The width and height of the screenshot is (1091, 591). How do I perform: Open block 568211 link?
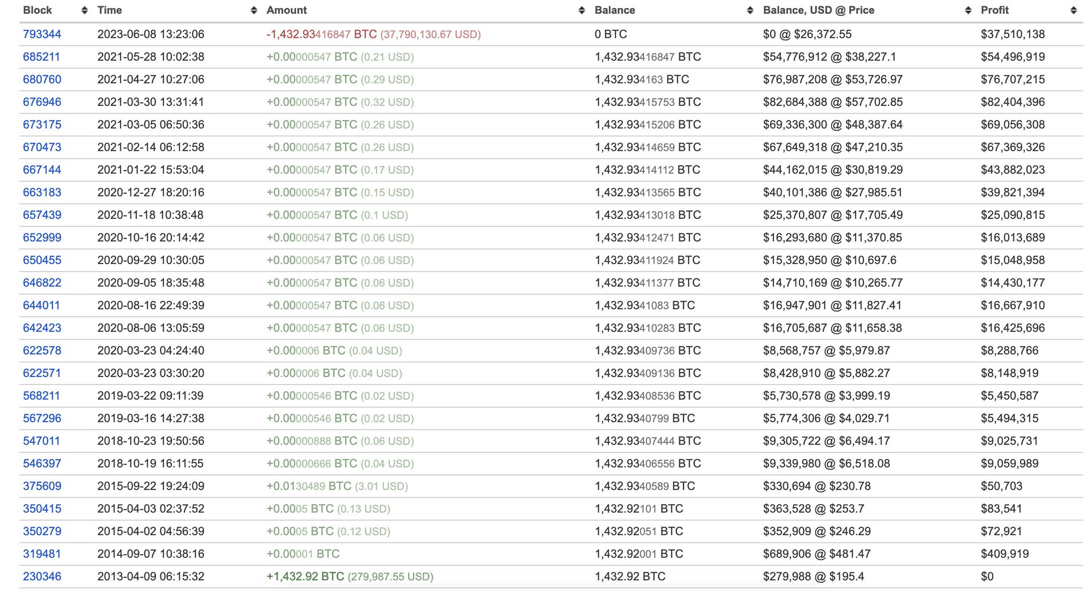point(42,397)
